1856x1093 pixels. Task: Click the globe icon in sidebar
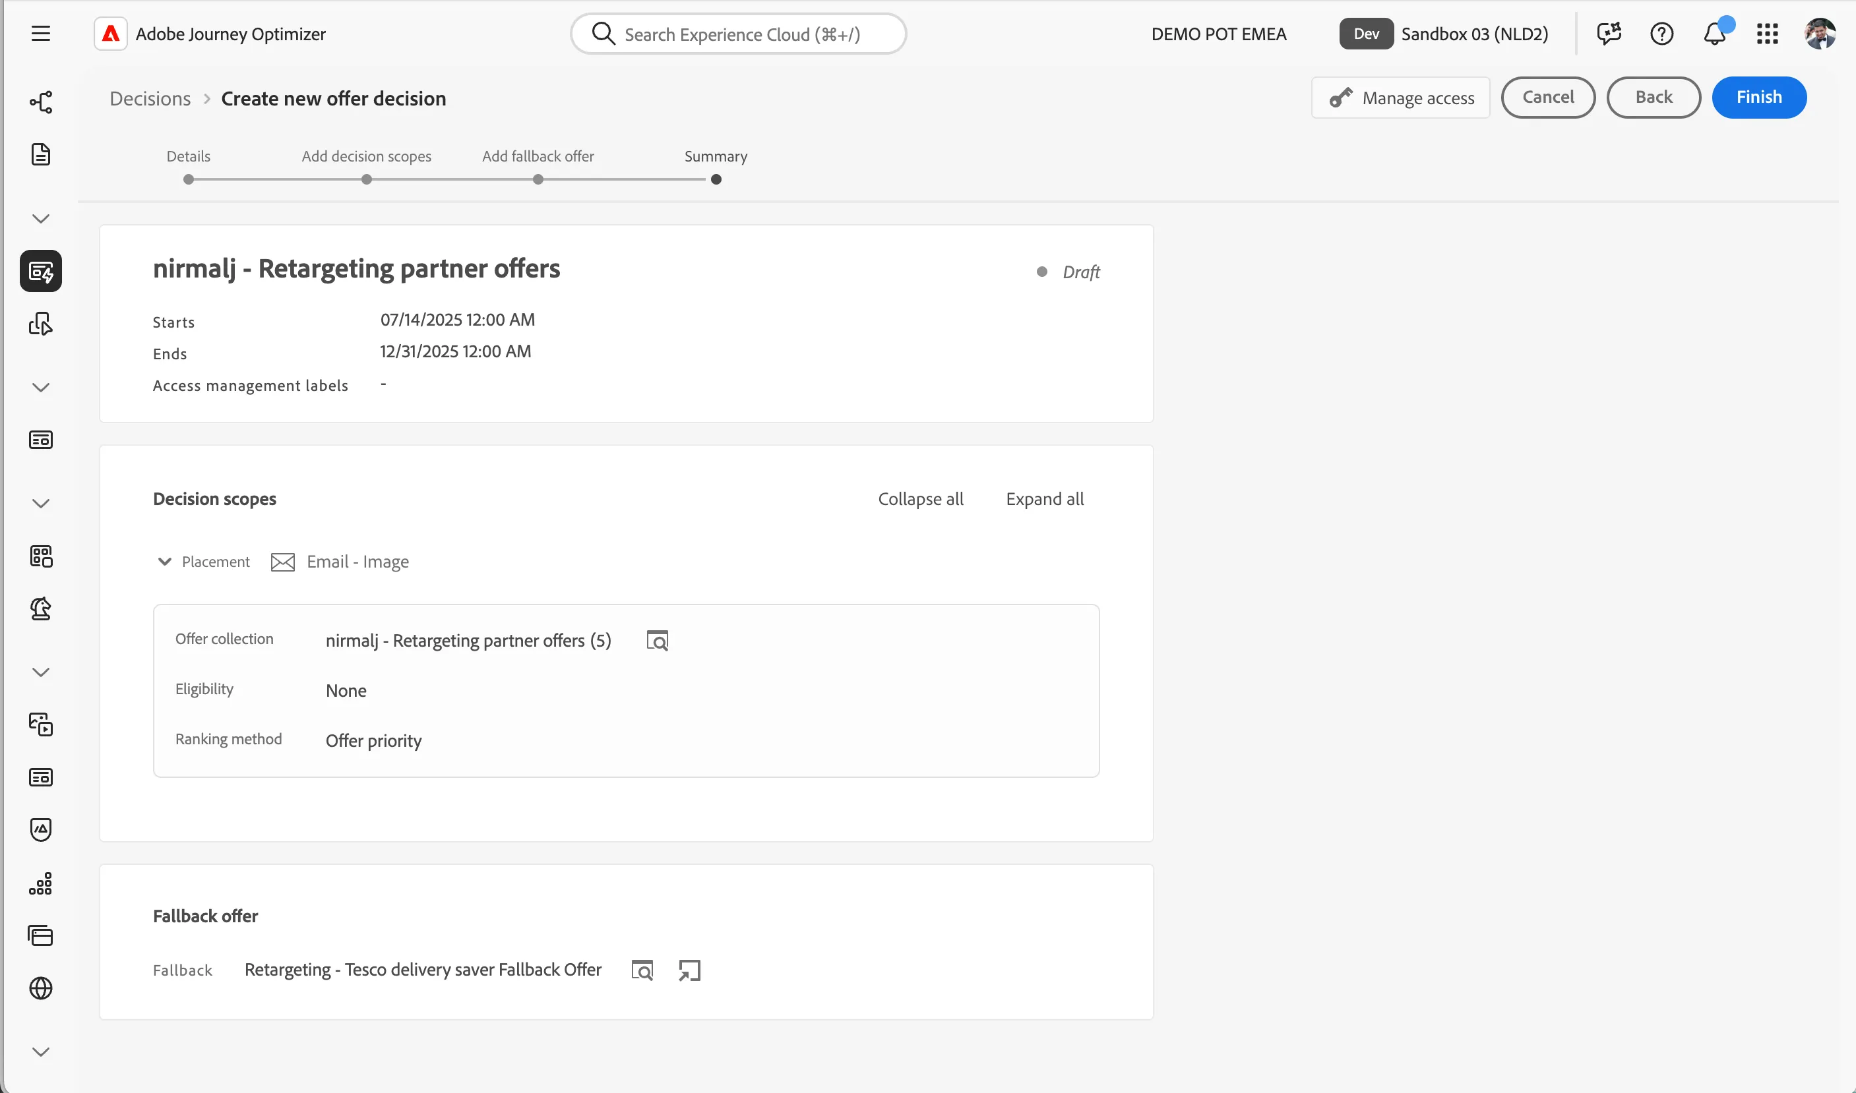(x=42, y=988)
